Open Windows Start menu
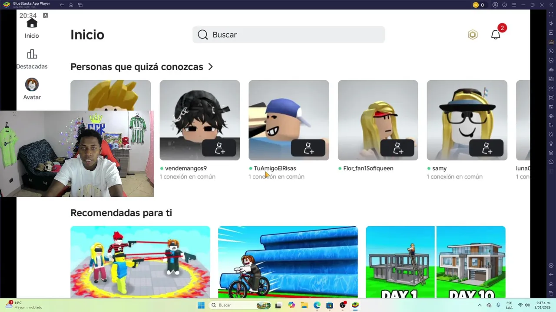 point(201,305)
